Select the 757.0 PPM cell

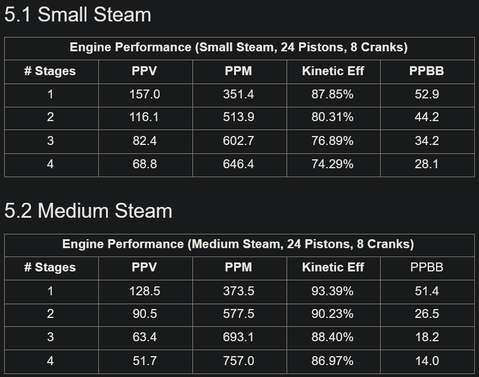(x=238, y=361)
